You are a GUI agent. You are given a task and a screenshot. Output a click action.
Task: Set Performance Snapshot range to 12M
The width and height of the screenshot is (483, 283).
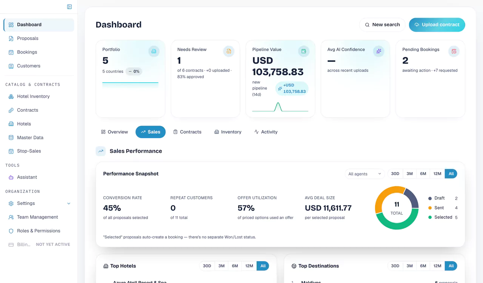437,174
